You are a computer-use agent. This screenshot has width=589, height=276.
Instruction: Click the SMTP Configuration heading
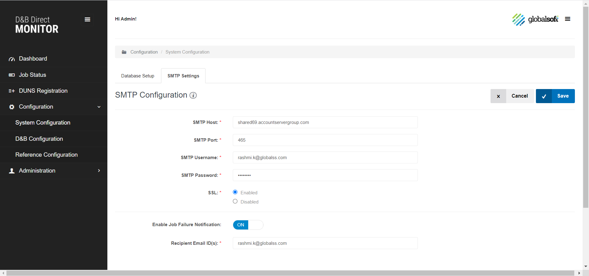click(x=151, y=95)
